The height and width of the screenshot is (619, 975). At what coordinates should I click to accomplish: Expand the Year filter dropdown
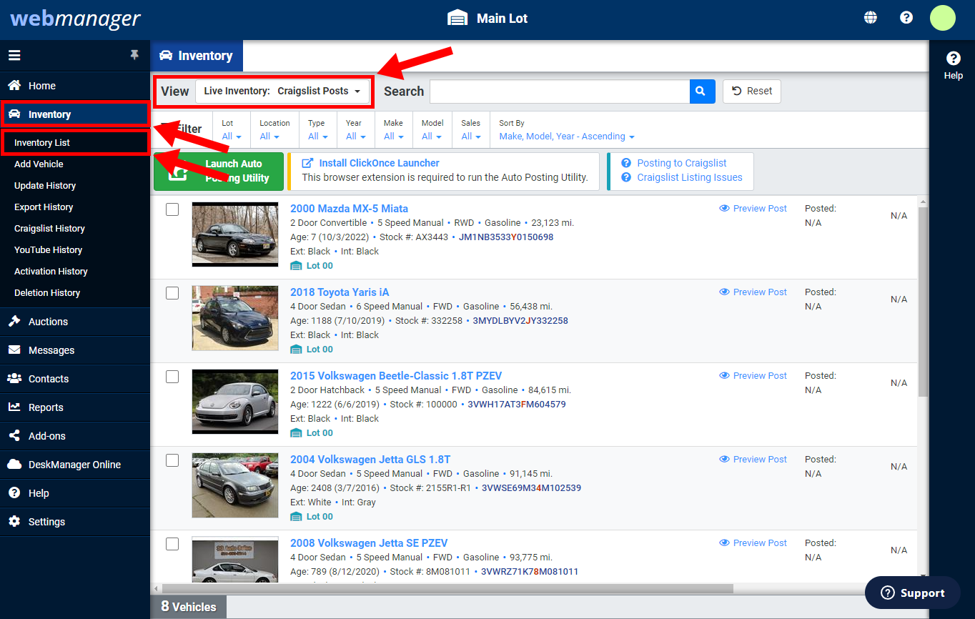pos(356,136)
